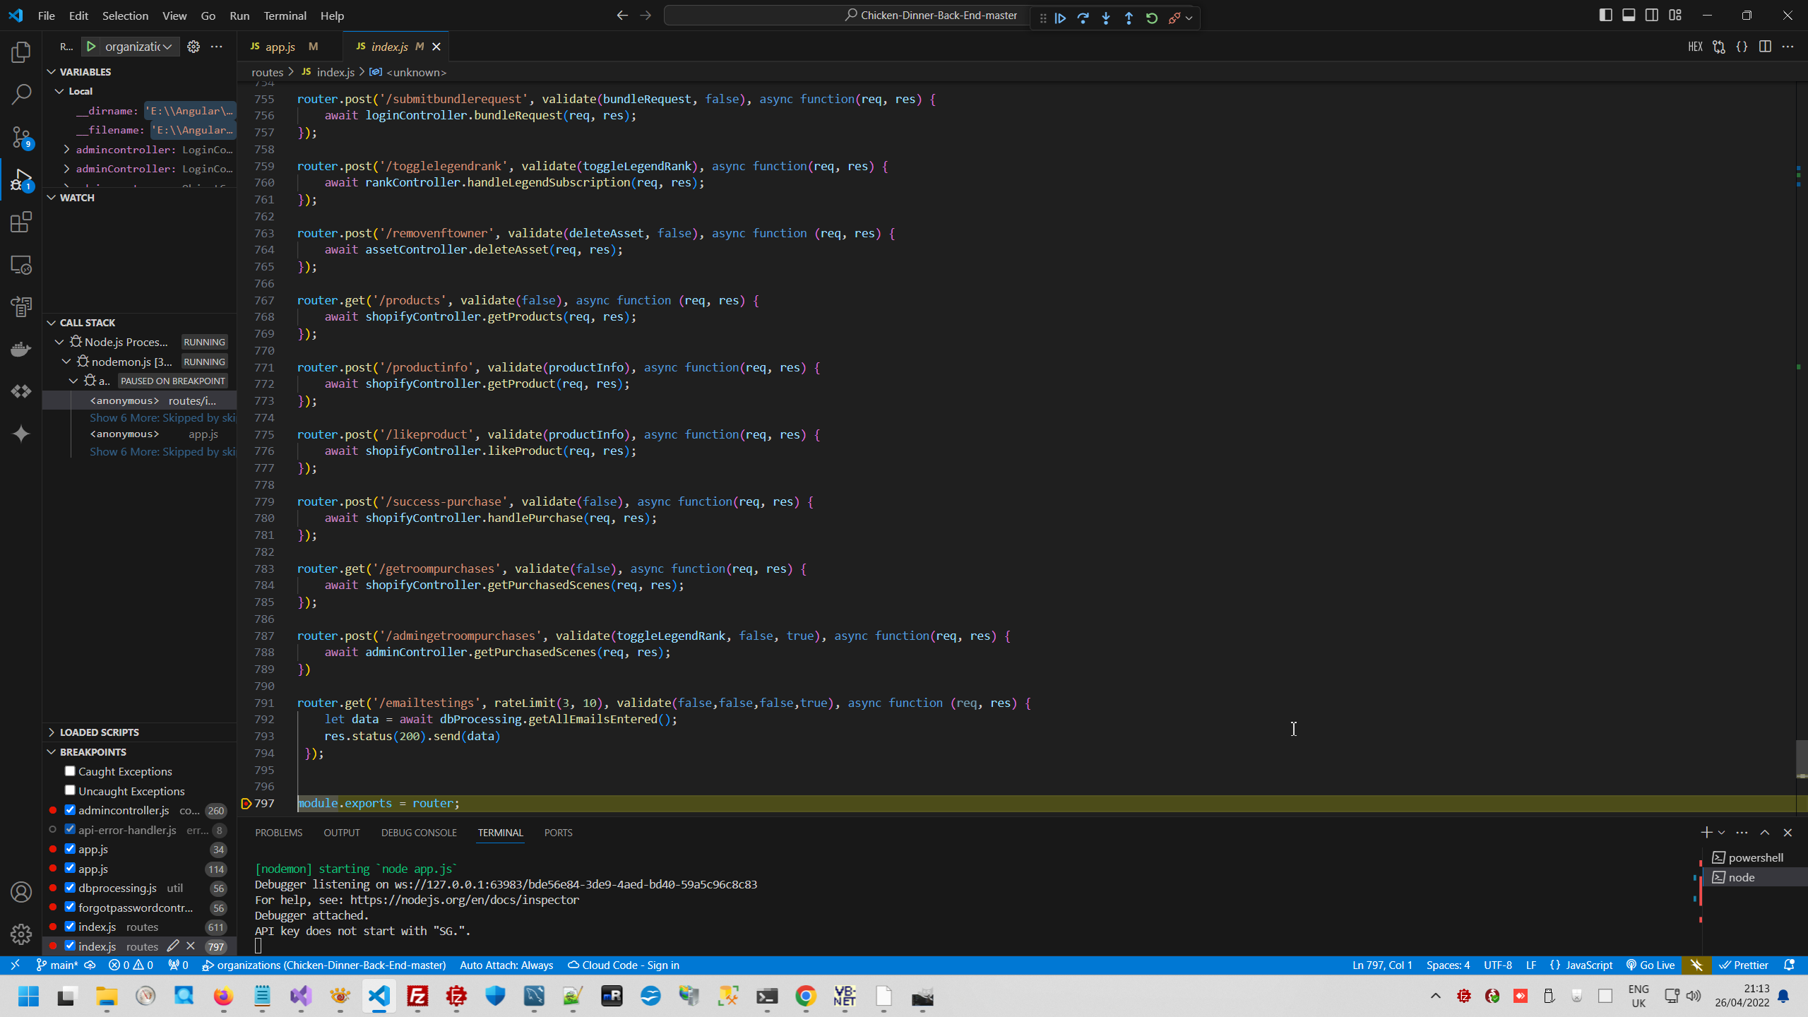The width and height of the screenshot is (1808, 1017).
Task: Open the Extensions view in activity bar
Action: pyautogui.click(x=21, y=222)
